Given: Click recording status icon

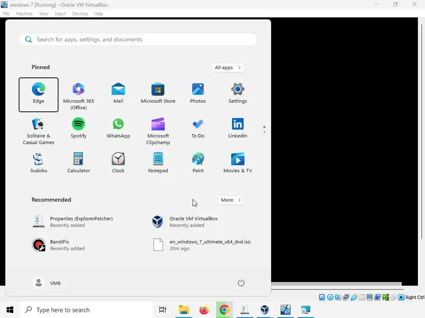Looking at the screenshot, I should [x=377, y=297].
